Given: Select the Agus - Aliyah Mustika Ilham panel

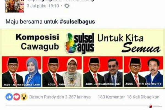Looking at the screenshot, I should point(21,71).
